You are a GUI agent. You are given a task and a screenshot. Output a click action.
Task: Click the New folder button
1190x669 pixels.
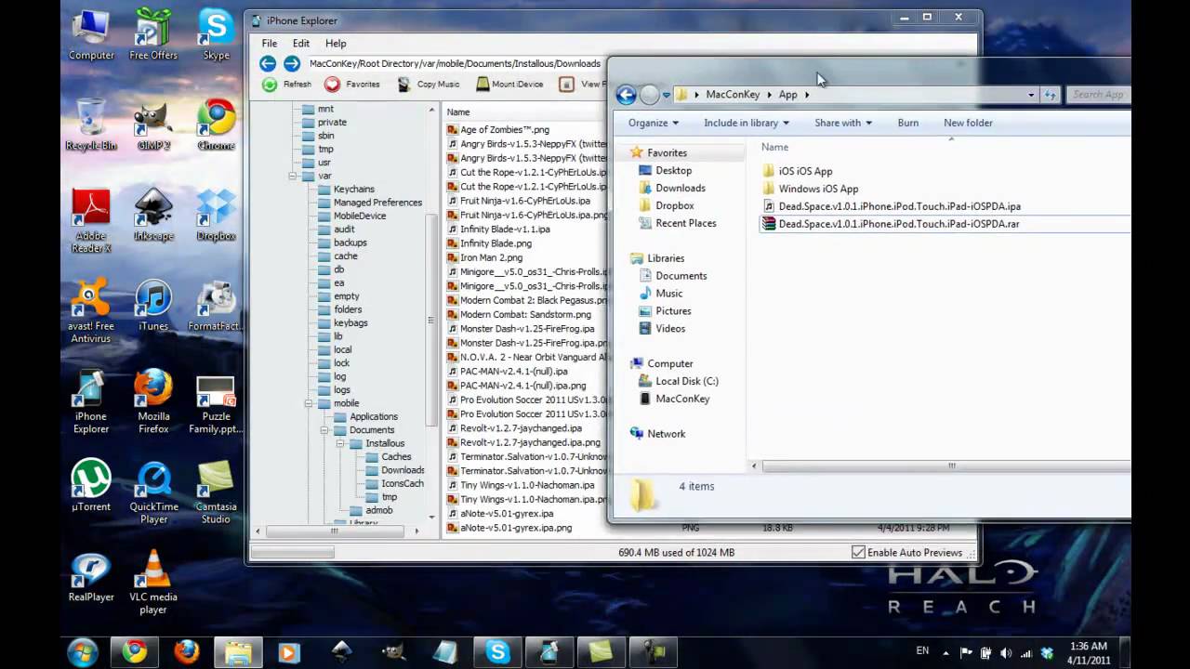pos(968,123)
